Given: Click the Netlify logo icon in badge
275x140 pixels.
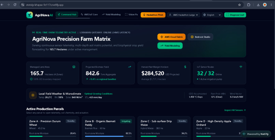Looking at the screenshot, I should pyautogui.click(x=244, y=134).
